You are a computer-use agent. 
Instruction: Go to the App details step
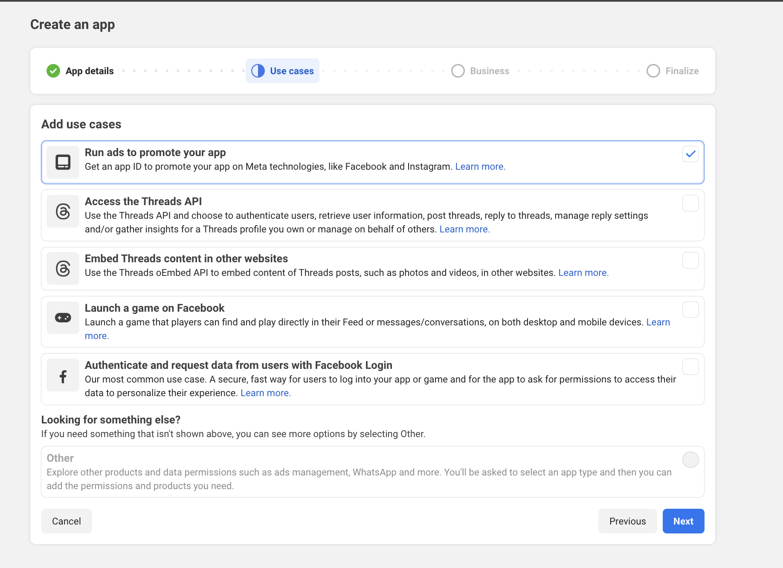click(x=80, y=71)
